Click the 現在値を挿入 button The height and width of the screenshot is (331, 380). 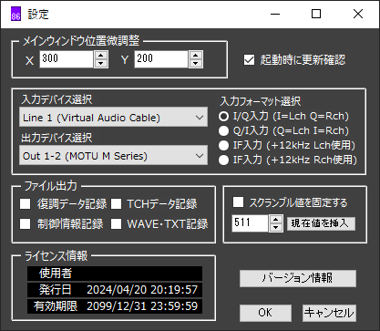tap(321, 223)
